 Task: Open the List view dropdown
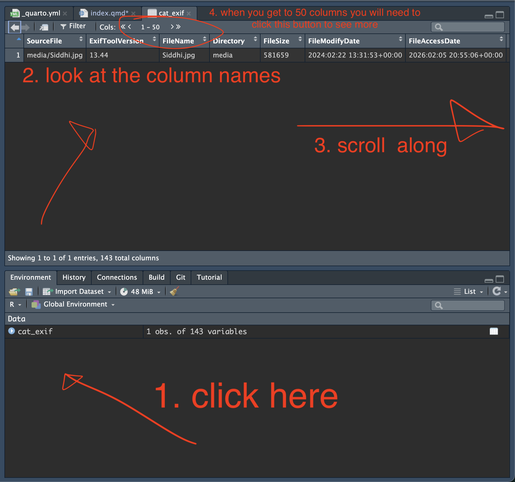point(469,292)
